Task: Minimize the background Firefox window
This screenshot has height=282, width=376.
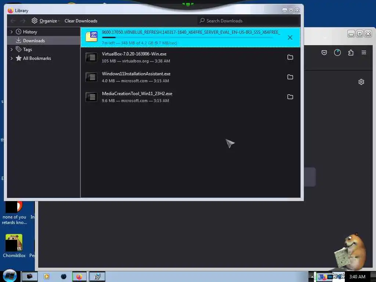Action: pos(351,34)
